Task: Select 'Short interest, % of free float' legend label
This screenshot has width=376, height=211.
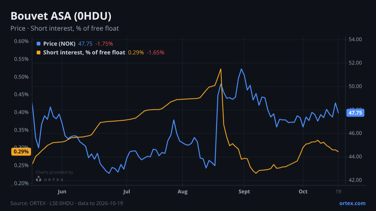Action: [x=84, y=53]
